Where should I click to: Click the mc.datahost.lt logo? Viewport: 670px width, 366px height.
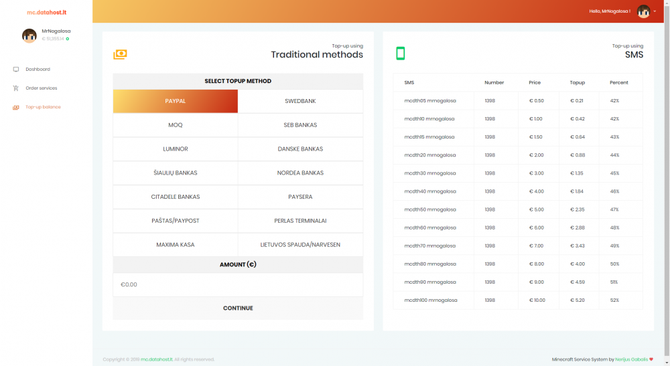[x=47, y=12]
